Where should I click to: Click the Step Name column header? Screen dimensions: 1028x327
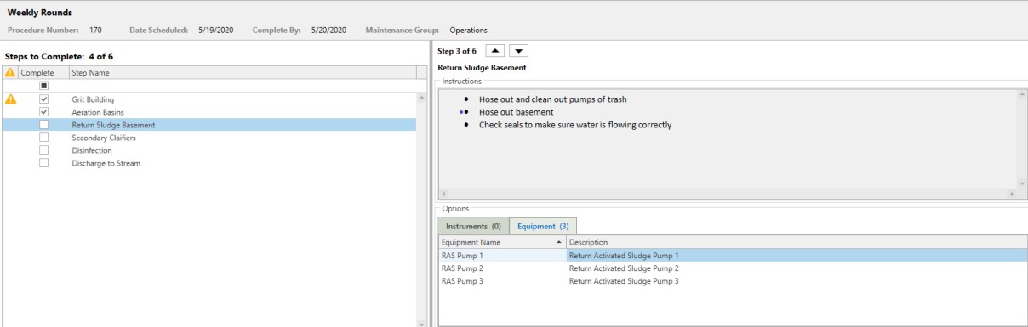pos(243,73)
